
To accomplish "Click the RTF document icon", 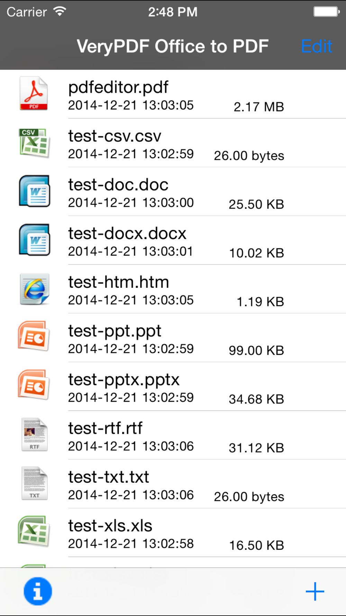I will click(34, 434).
